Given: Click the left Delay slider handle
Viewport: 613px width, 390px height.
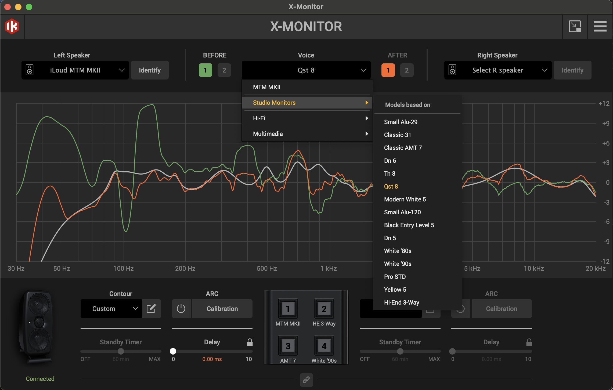Looking at the screenshot, I should tap(173, 351).
